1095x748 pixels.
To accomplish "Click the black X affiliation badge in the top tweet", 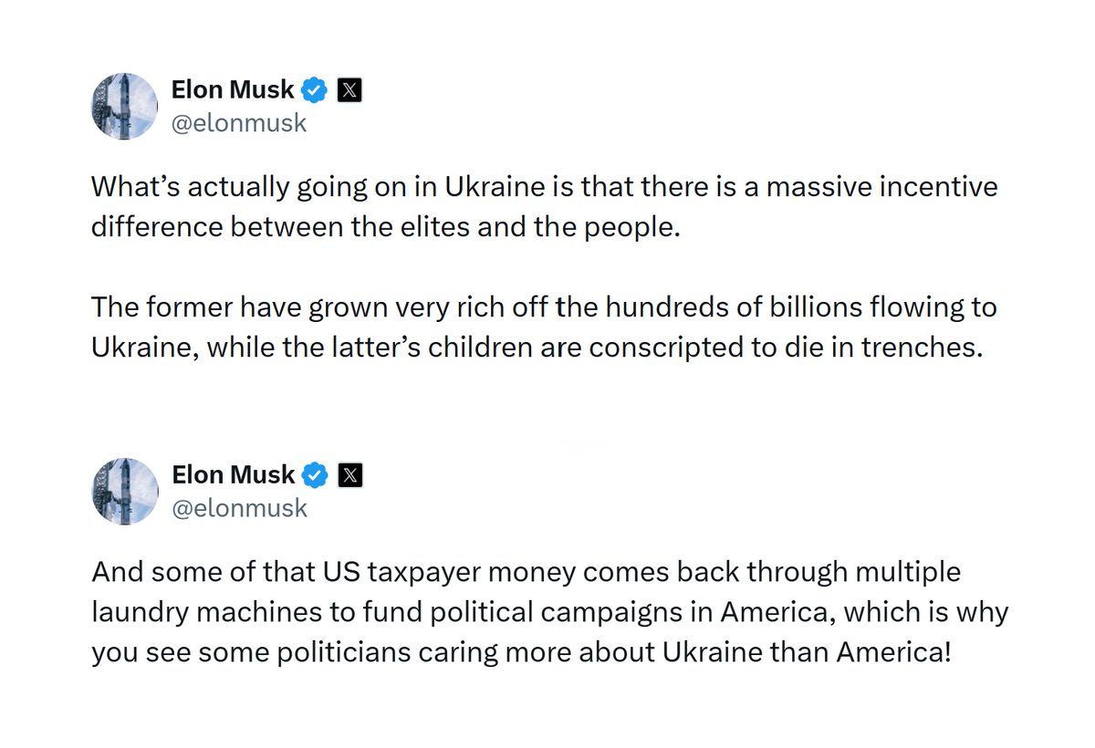I will click(350, 90).
